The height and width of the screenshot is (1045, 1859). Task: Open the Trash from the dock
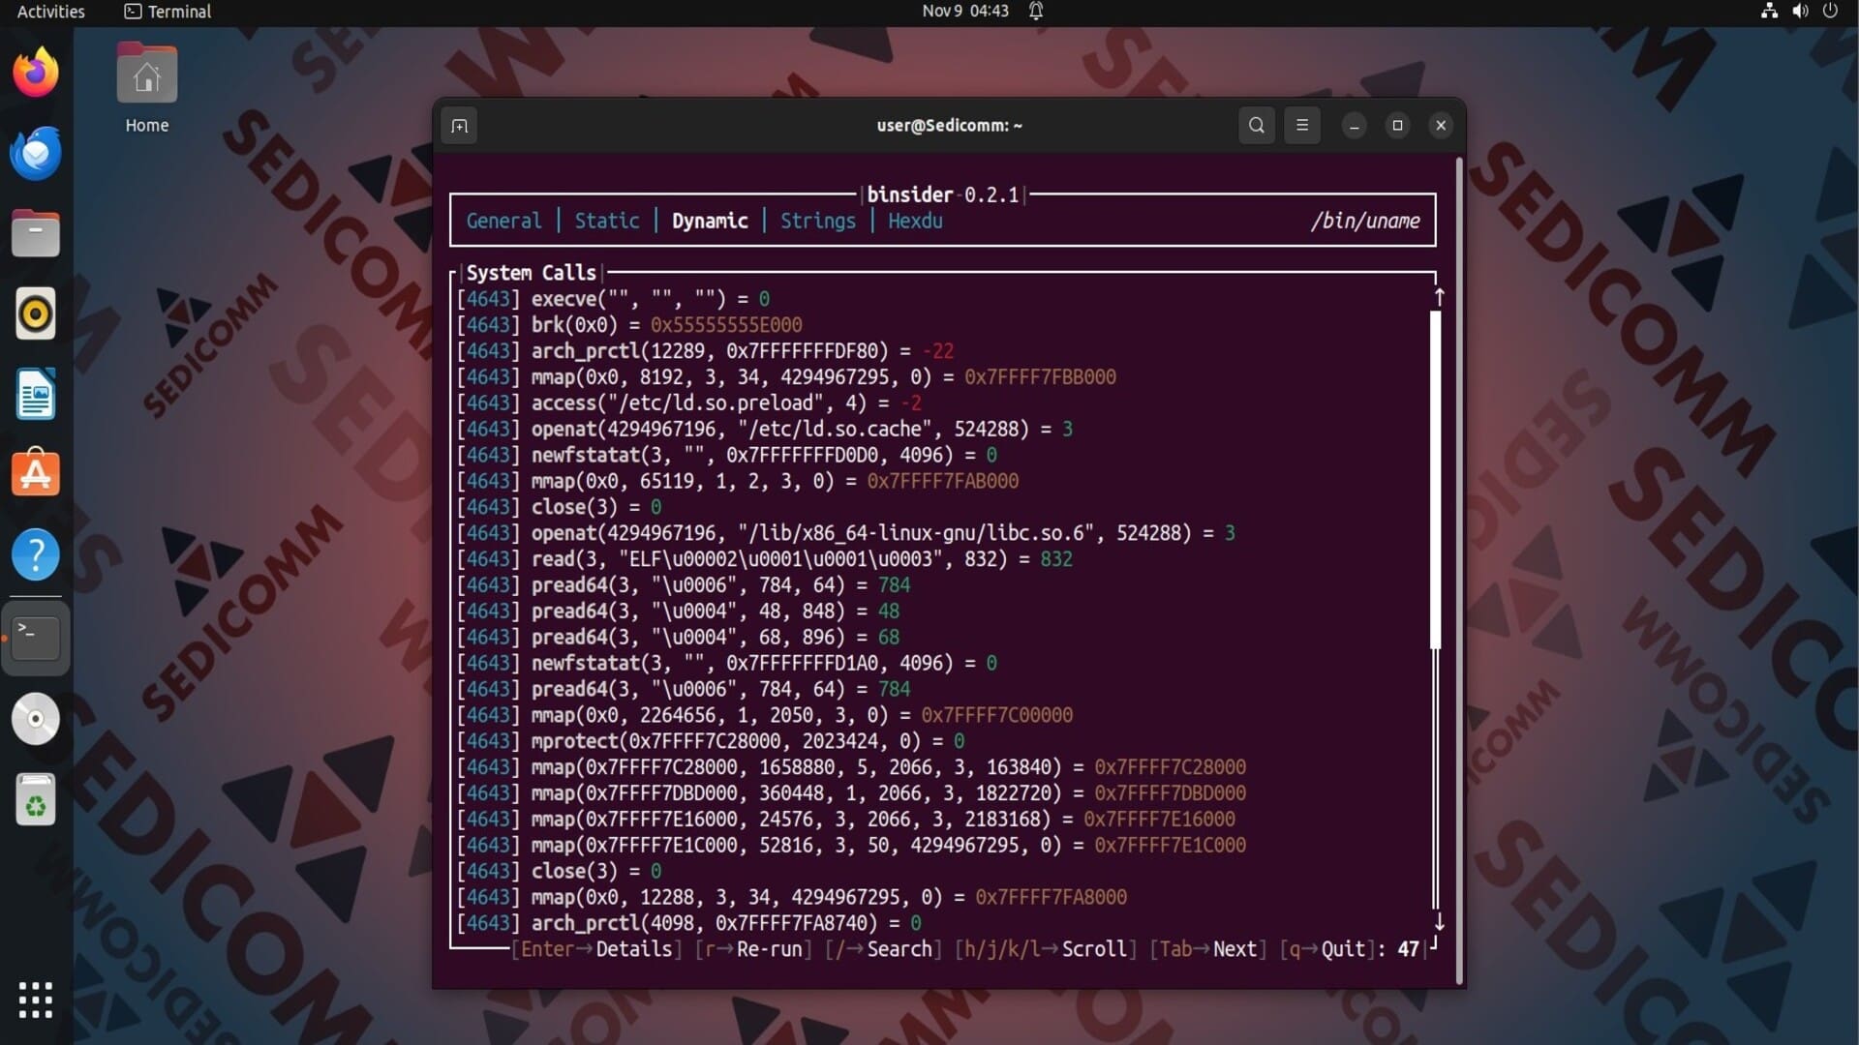tap(36, 800)
